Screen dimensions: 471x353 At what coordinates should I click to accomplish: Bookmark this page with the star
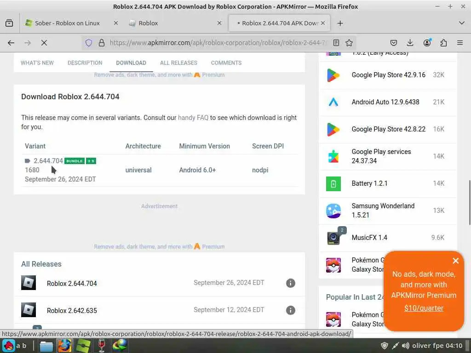tap(349, 43)
